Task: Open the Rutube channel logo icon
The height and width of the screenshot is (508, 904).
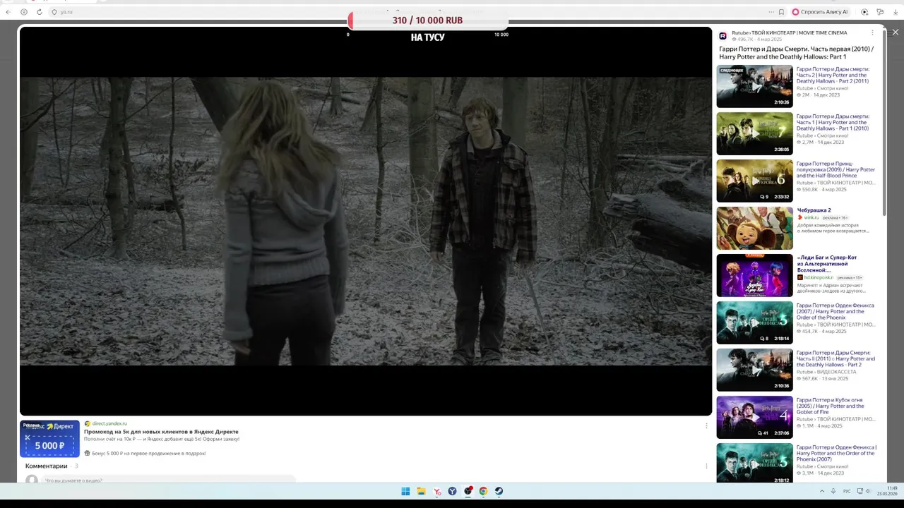Action: point(723,36)
